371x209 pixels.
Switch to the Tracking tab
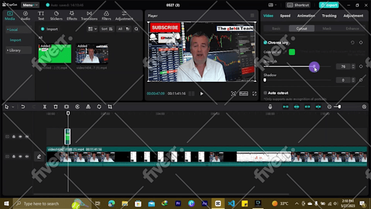329,16
